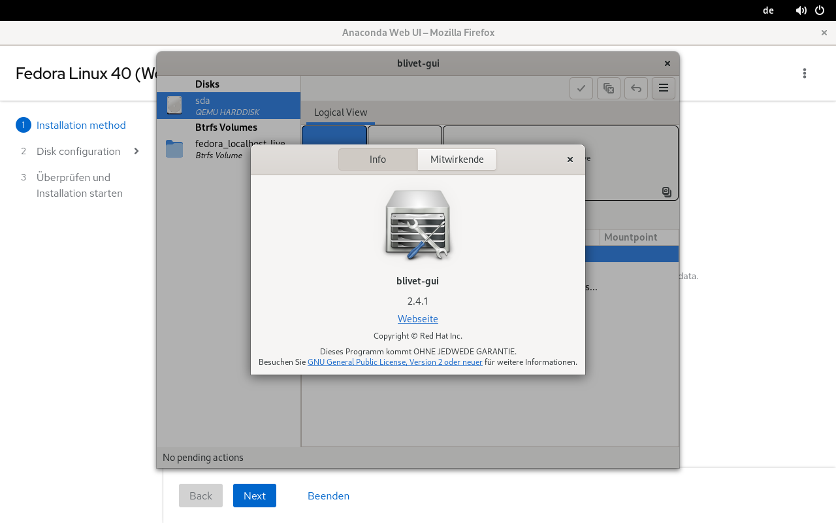The image size is (836, 523).
Task: Click the version number '2.4.1'
Action: pos(418,301)
